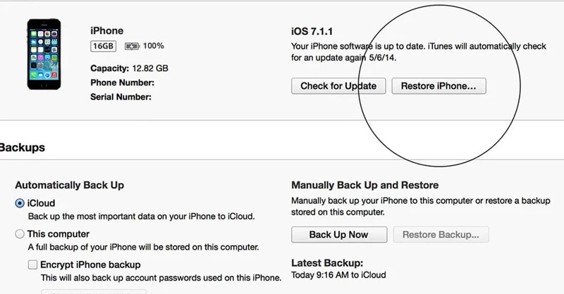Enable Encrypt iPhone backup checkbox

pyautogui.click(x=33, y=265)
